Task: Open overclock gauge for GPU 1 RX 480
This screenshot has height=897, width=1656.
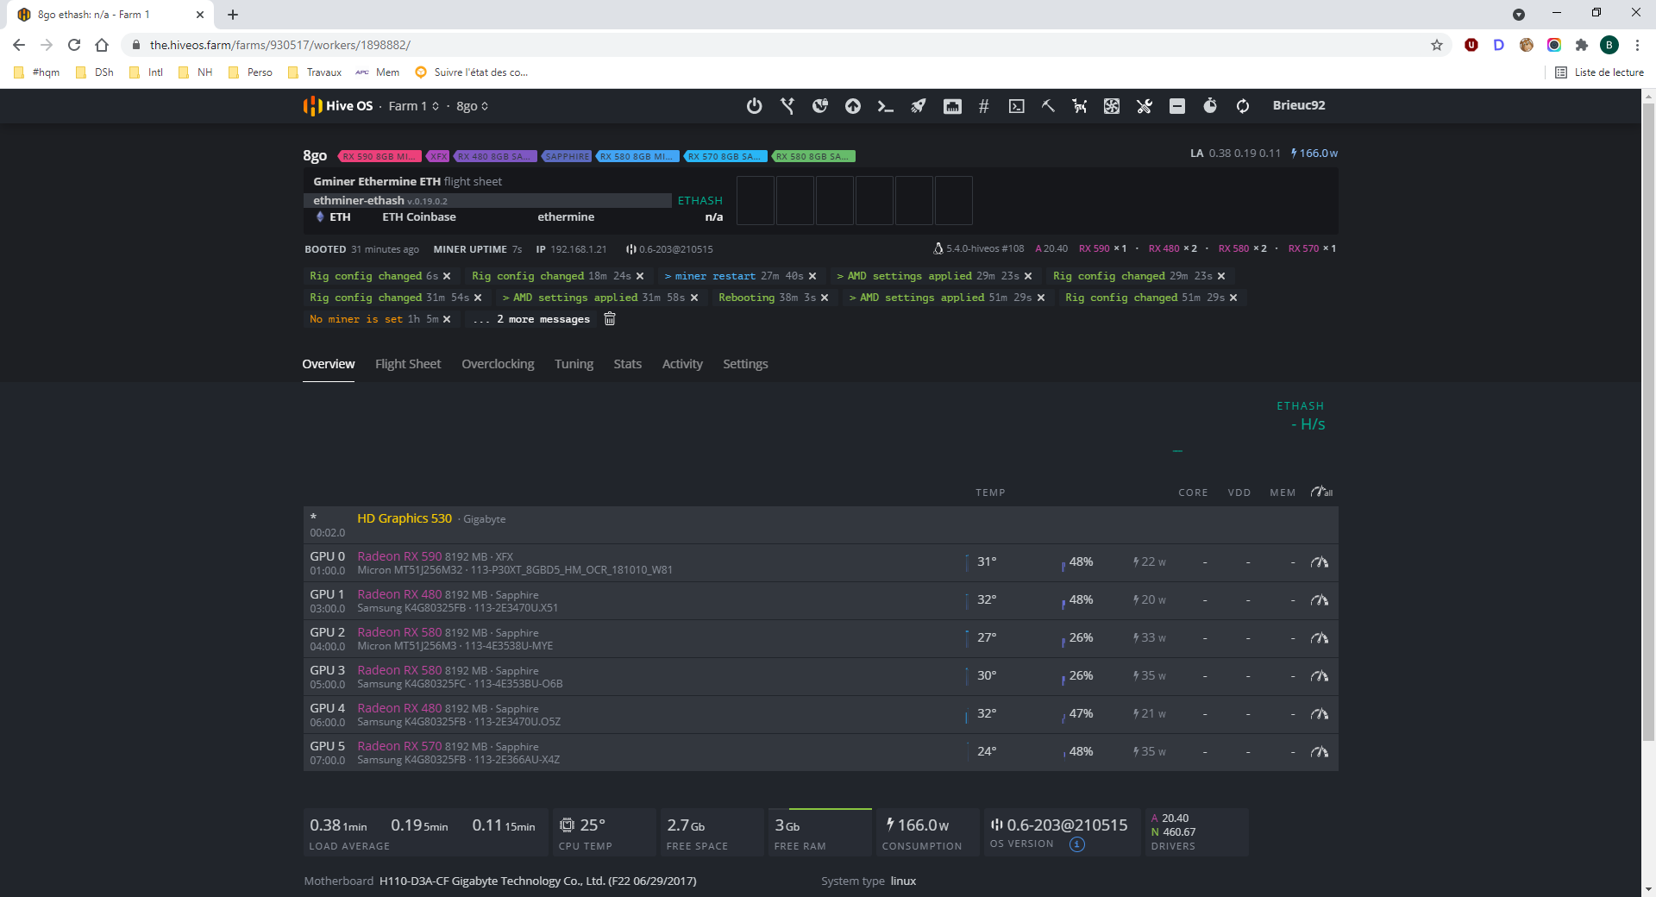Action: point(1320,600)
